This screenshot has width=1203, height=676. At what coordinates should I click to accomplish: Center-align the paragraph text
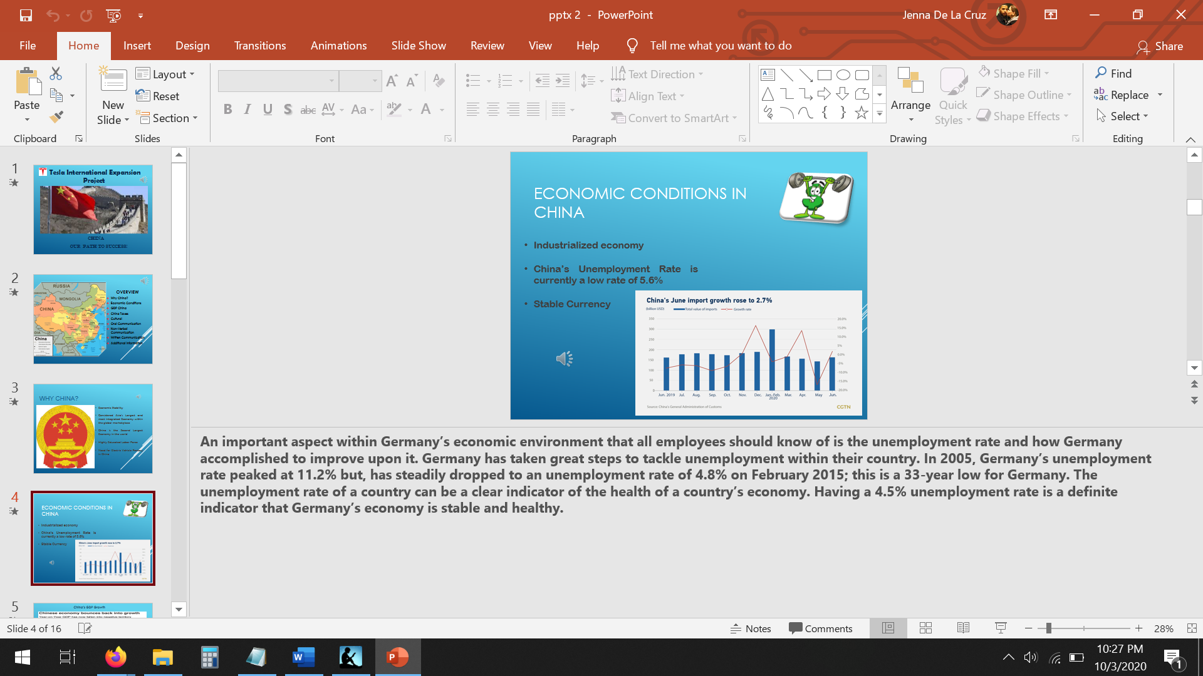click(493, 109)
